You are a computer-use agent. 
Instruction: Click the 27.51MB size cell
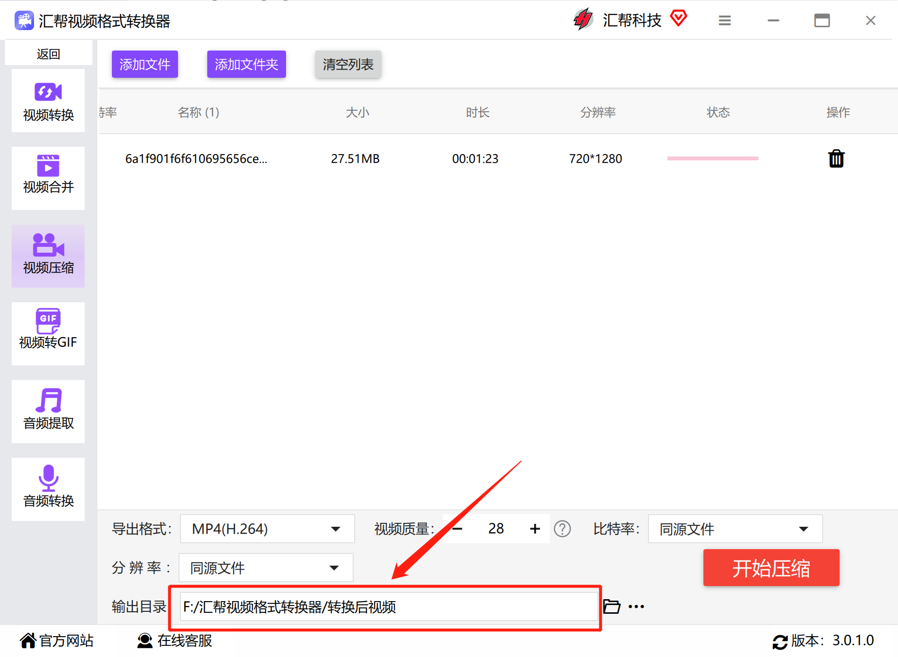coord(355,159)
